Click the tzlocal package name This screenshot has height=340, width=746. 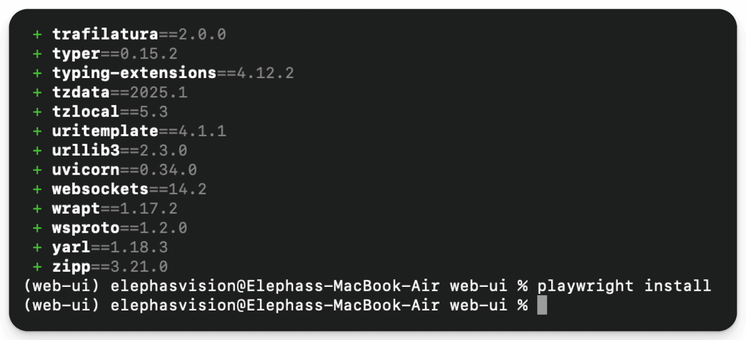coord(86,112)
